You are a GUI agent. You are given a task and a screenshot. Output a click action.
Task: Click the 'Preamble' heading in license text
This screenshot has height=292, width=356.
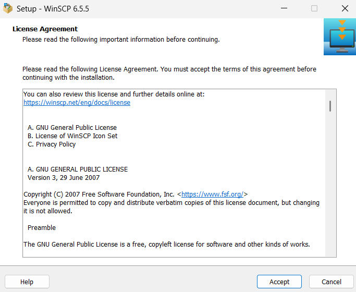pos(42,228)
